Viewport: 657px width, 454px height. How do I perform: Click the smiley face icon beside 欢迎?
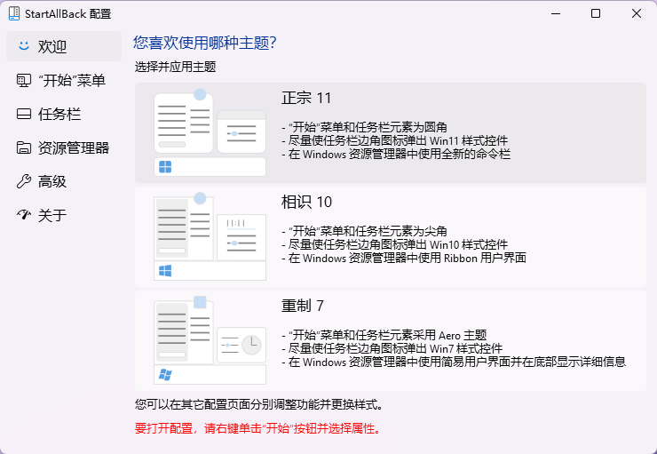point(24,45)
